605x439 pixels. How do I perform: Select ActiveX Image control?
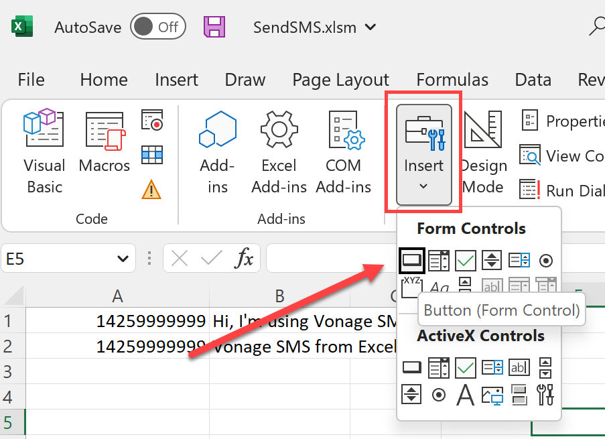point(492,395)
